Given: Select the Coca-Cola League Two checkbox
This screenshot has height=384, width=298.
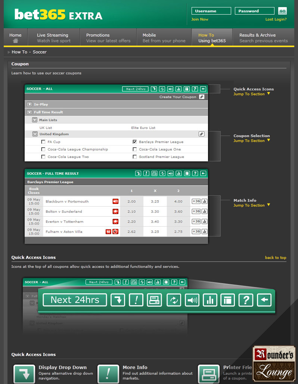Looking at the screenshot, I should click(43, 157).
